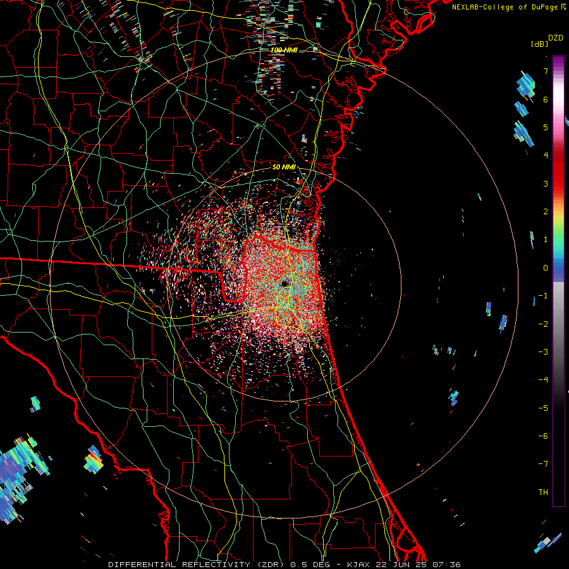Click the 07:36 timestamp
This screenshot has height=569, width=569.
click(446, 565)
